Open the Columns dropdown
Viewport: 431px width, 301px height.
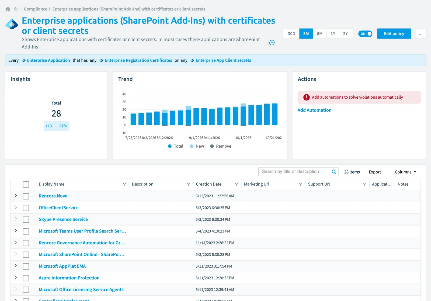click(405, 172)
